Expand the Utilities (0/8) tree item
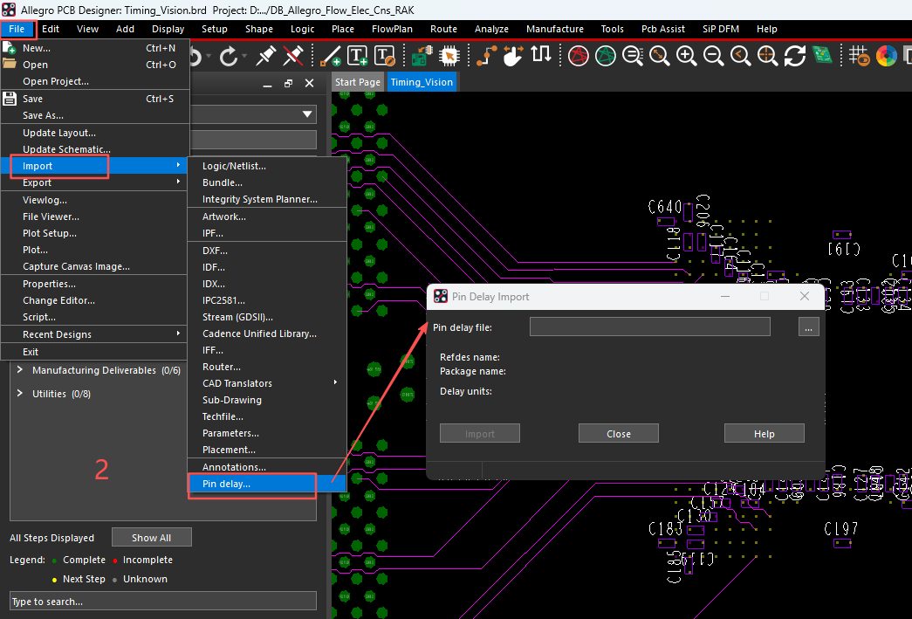The width and height of the screenshot is (912, 619). (21, 394)
